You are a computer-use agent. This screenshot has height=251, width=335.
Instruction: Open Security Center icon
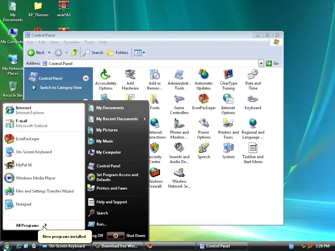coord(155,153)
